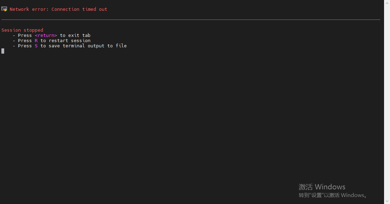This screenshot has width=390, height=204.
Task: Click the vertical scrollbar track
Action: click(387, 104)
